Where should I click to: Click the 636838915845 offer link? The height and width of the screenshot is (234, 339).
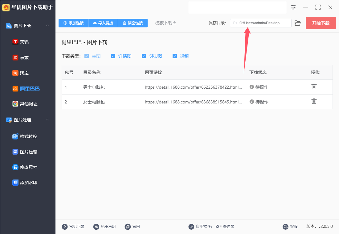pyautogui.click(x=193, y=102)
